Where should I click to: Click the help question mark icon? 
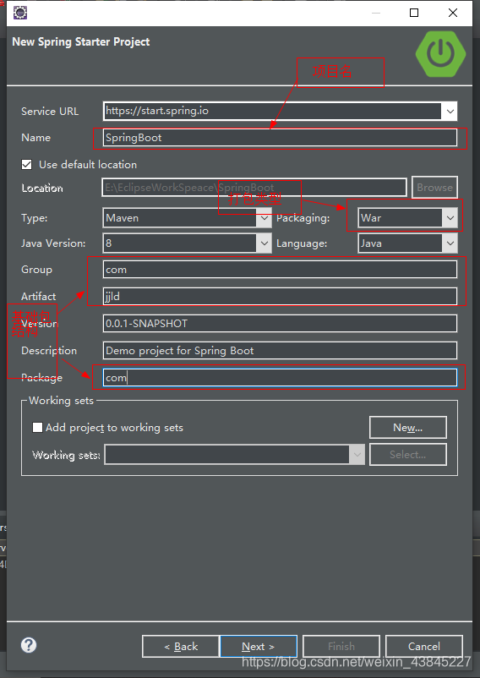(x=29, y=645)
